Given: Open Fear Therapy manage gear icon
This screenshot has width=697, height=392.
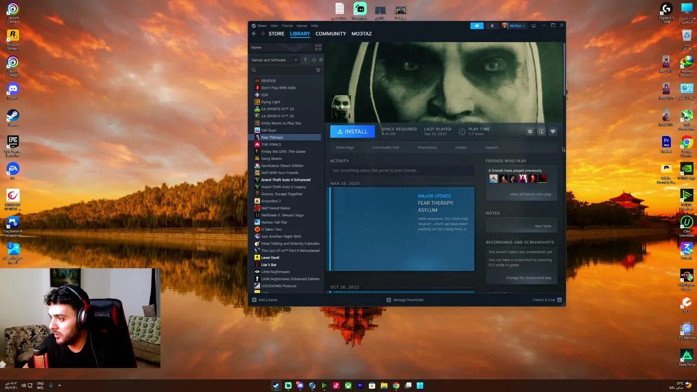Looking at the screenshot, I should [530, 131].
